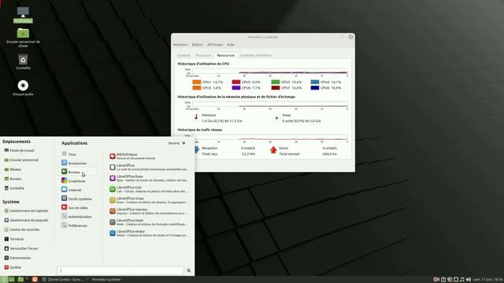This screenshot has height=283, width=504.
Task: Select the Son et vidéo category
Action: (79, 208)
